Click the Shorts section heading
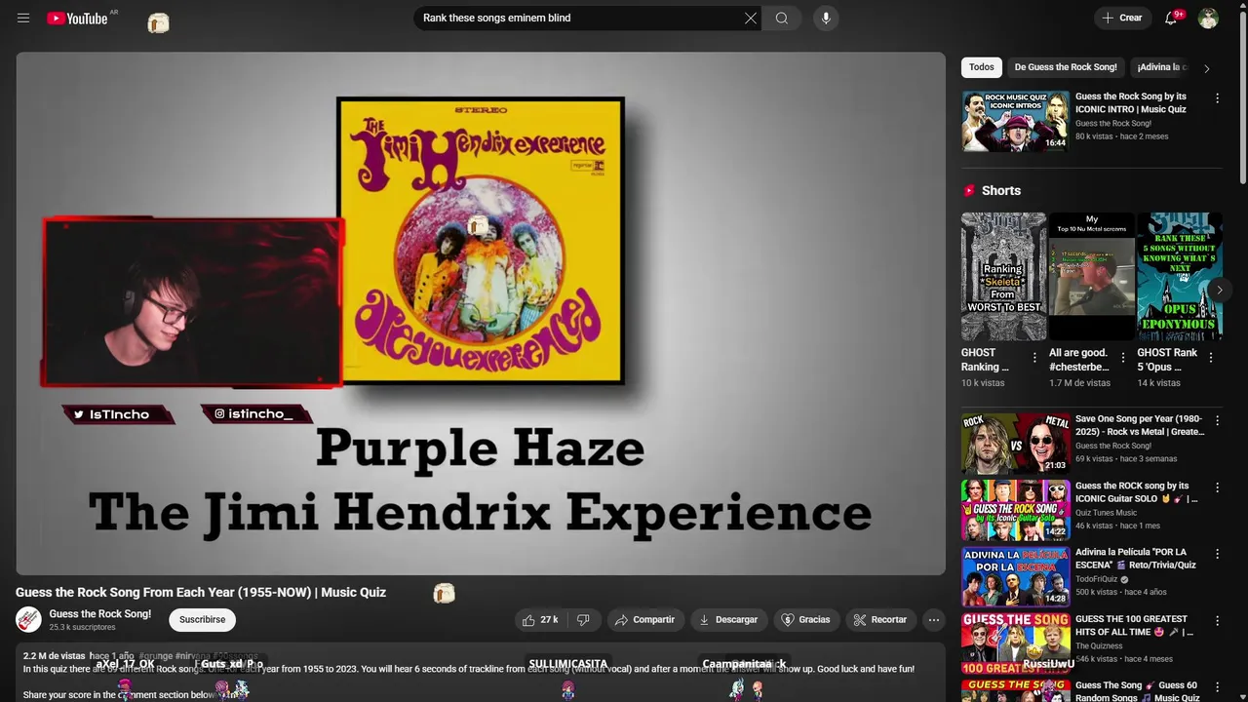Image resolution: width=1248 pixels, height=702 pixels. [1000, 191]
